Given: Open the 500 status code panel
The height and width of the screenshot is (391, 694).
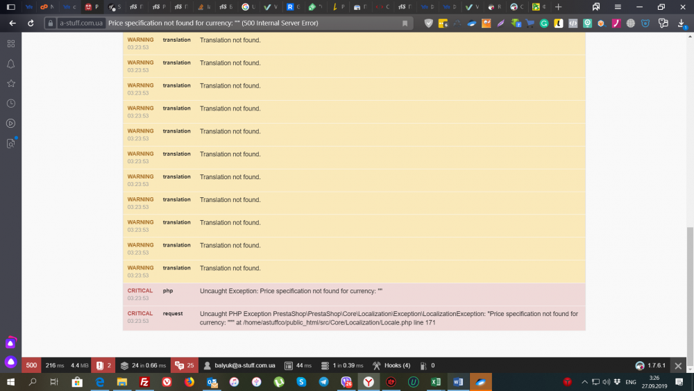Looking at the screenshot, I should (31, 366).
